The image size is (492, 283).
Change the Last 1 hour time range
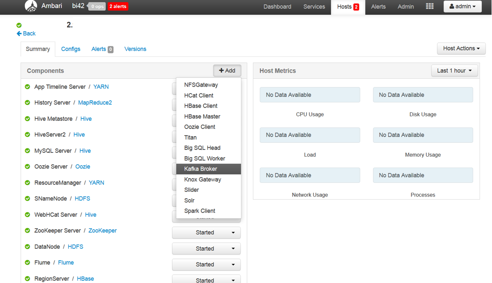[x=454, y=71]
